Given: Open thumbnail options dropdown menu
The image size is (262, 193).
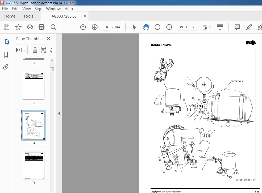Looking at the screenshot, I should [x=20, y=50].
